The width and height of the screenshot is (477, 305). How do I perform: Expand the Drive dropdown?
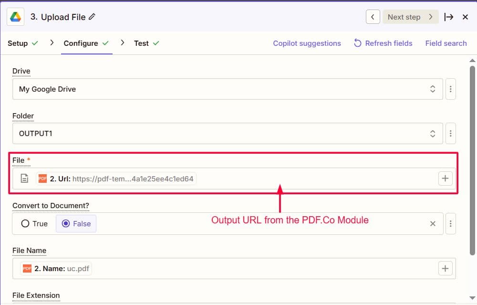pyautogui.click(x=433, y=89)
